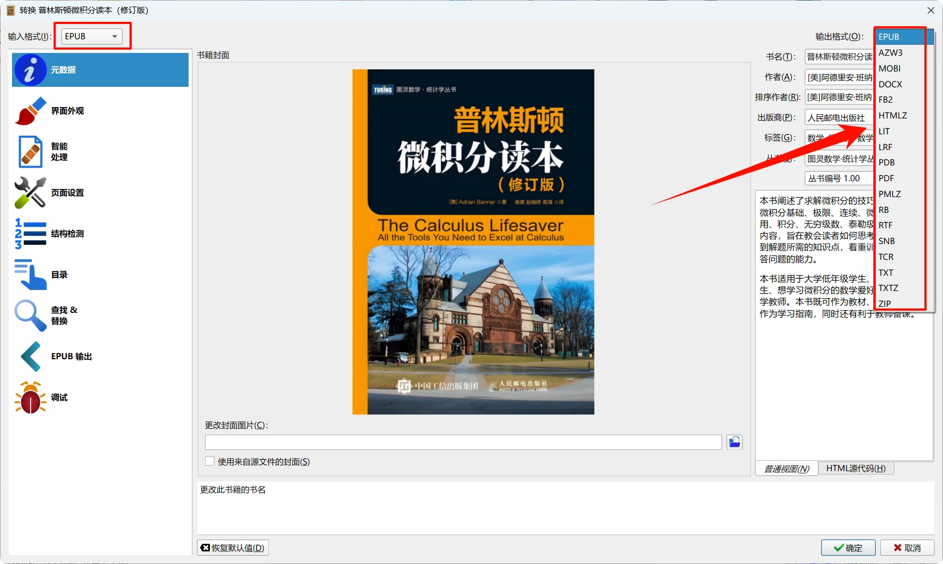Browse for cover image folder icon
This screenshot has width=943, height=564.
click(734, 442)
